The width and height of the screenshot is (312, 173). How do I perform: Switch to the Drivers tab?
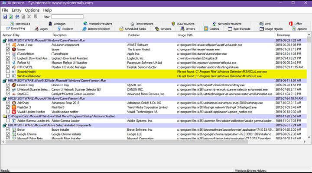pos(188,29)
